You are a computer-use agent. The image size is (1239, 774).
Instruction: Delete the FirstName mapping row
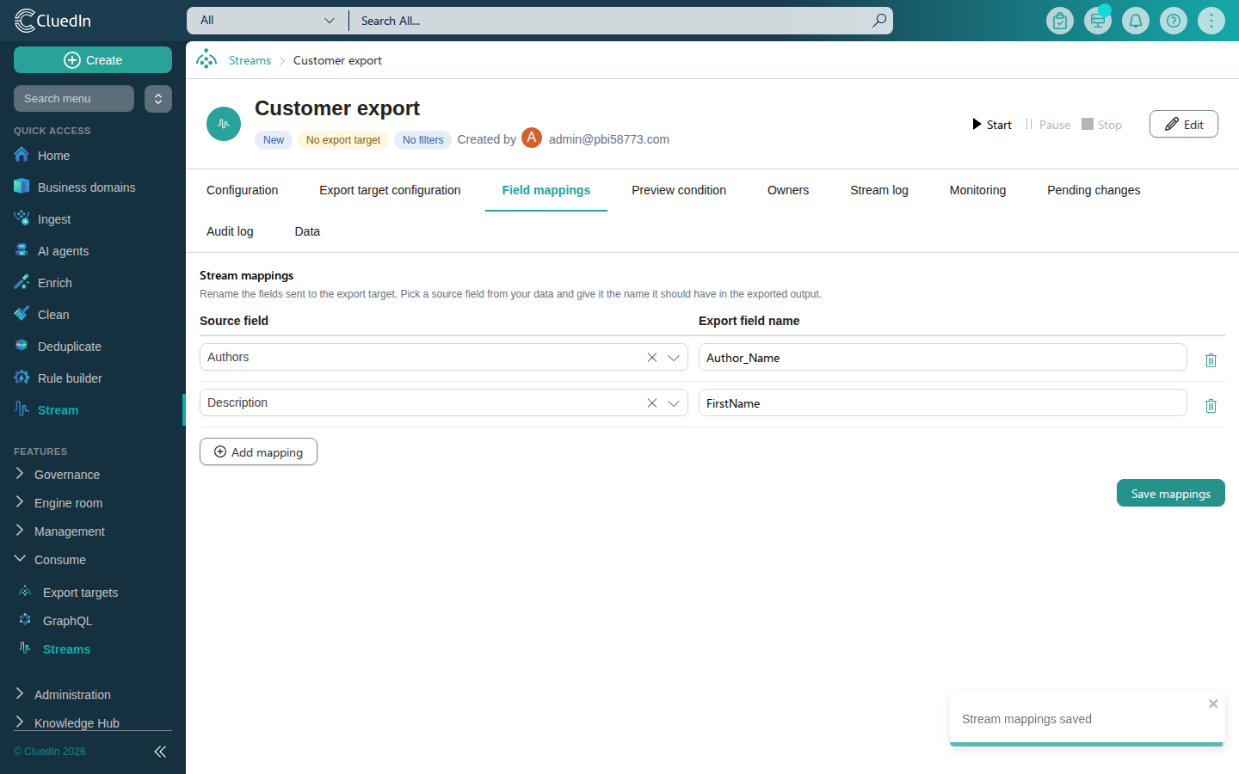tap(1211, 406)
